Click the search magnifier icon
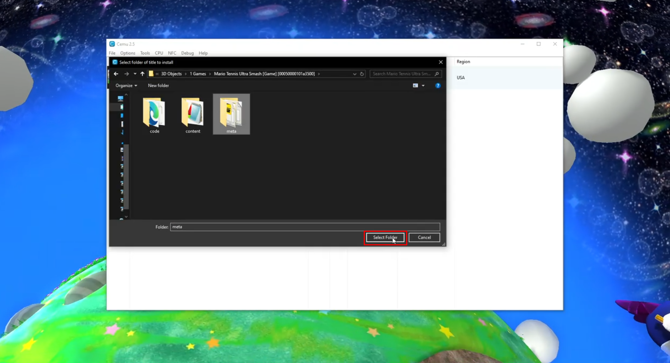 [437, 74]
